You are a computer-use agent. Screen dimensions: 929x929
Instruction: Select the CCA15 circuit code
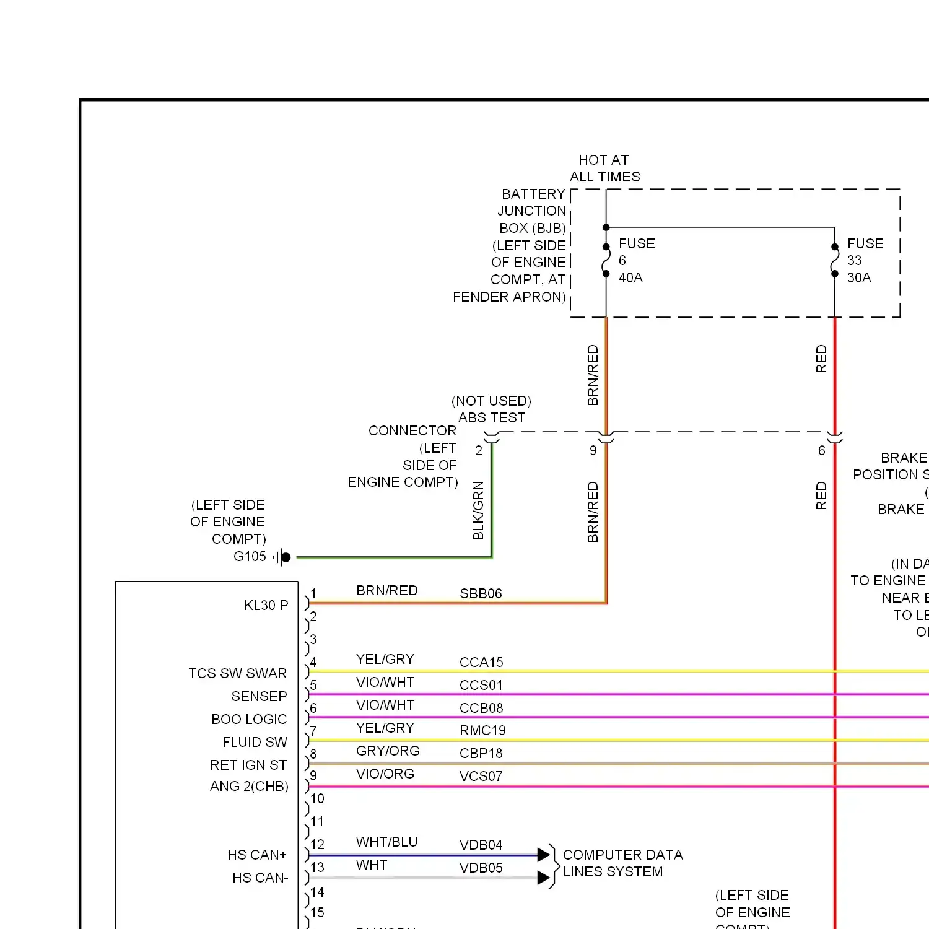(x=481, y=662)
